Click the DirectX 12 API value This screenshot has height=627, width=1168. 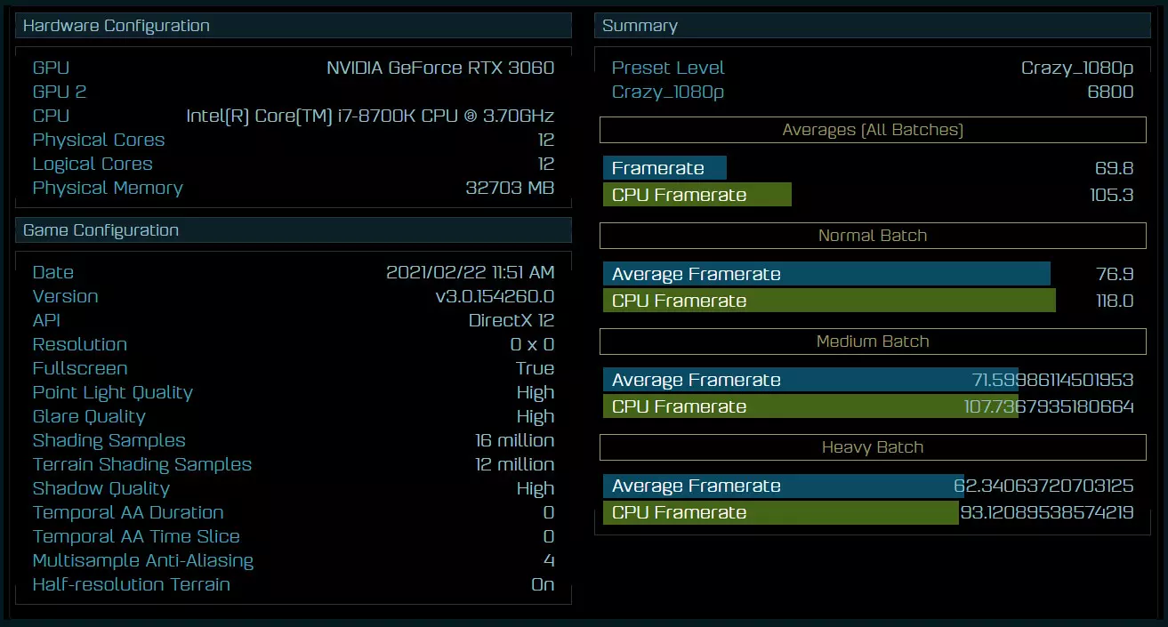coord(512,321)
